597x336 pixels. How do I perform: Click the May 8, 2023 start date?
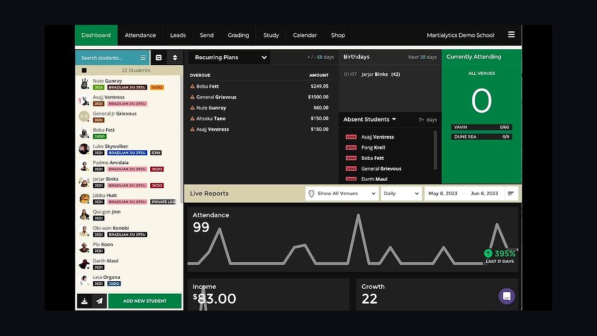[x=443, y=194]
